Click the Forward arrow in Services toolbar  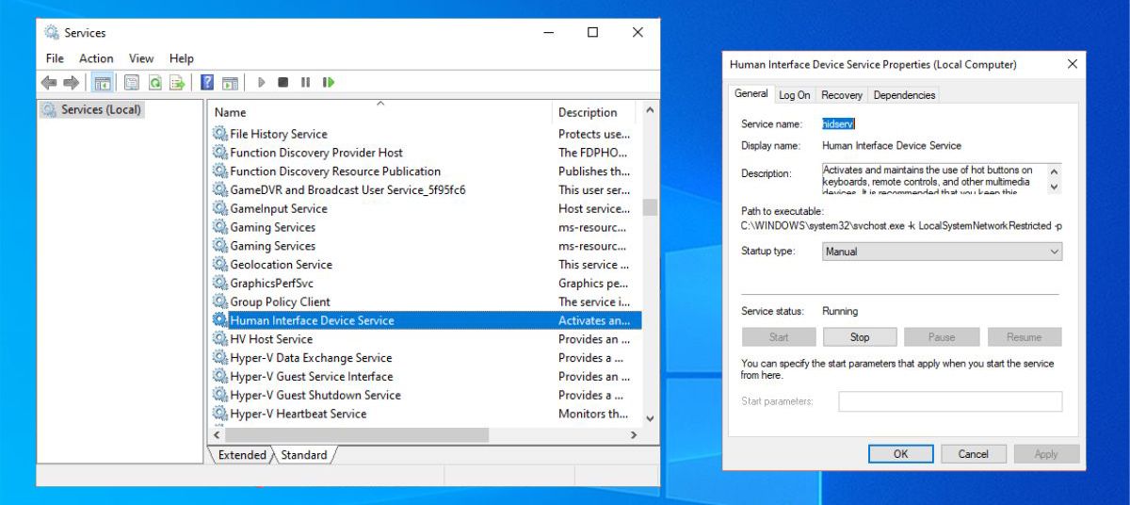[x=71, y=83]
